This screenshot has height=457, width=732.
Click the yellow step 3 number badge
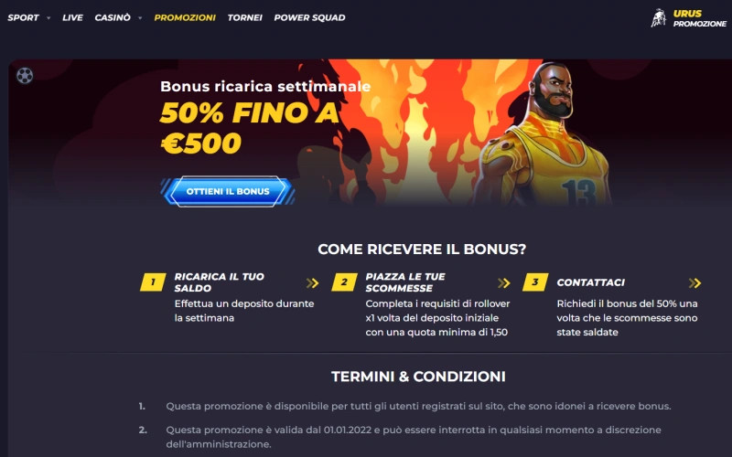[x=535, y=282]
